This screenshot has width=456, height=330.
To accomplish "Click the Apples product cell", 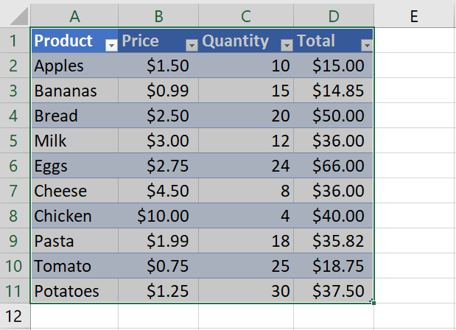I will (x=74, y=66).
